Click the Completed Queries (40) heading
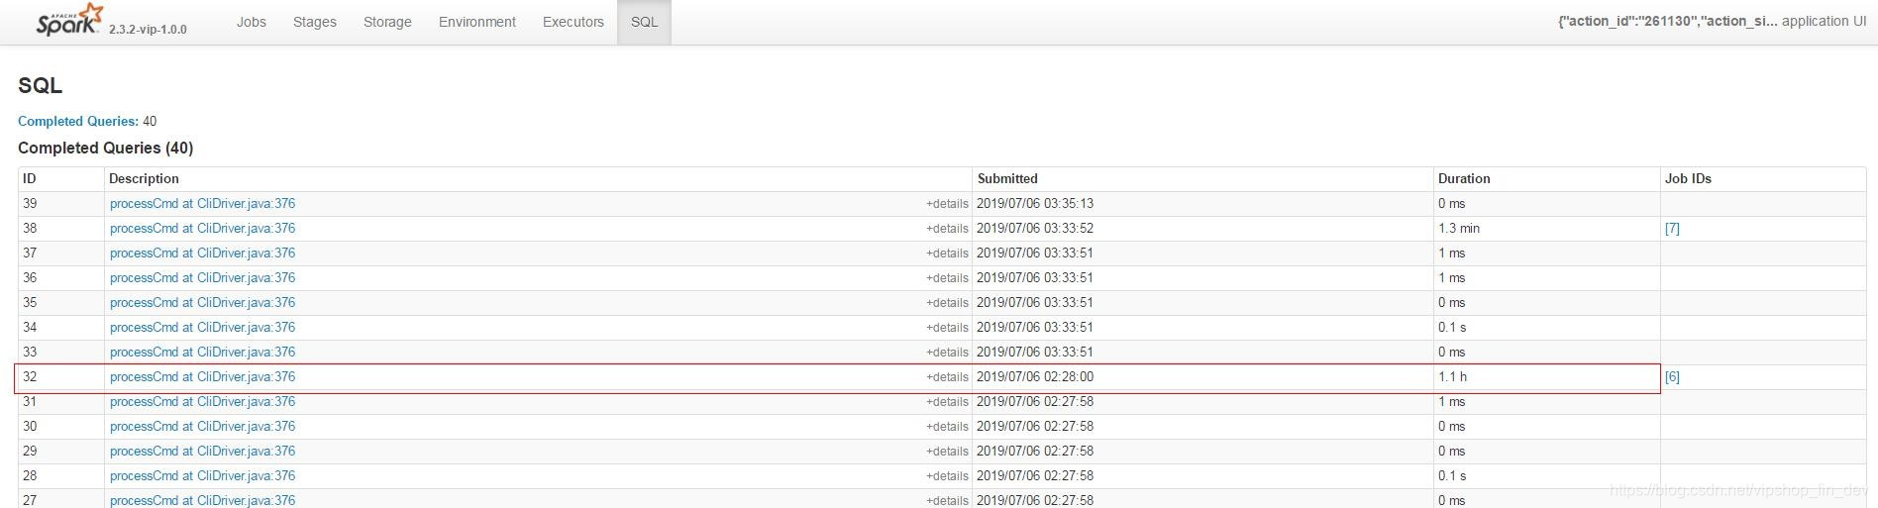The image size is (1878, 508). tap(105, 148)
